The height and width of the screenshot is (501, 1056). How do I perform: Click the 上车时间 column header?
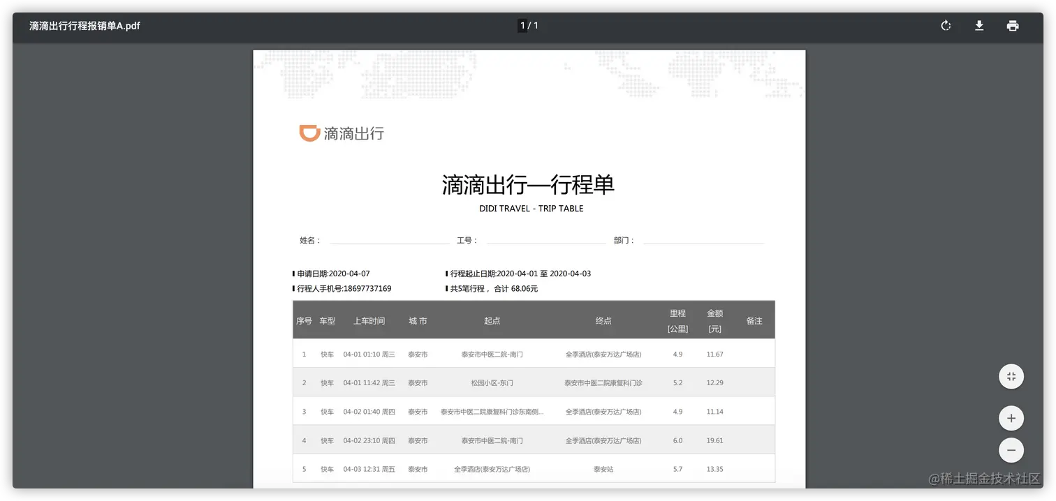369,321
